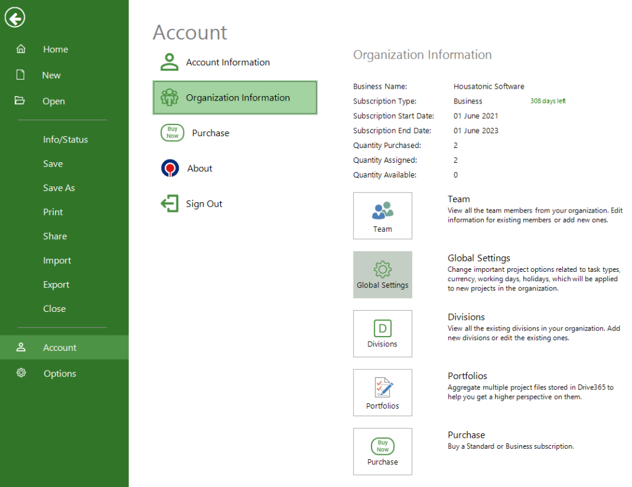The height and width of the screenshot is (487, 632).
Task: Switch to the Options section
Action: [x=59, y=373]
